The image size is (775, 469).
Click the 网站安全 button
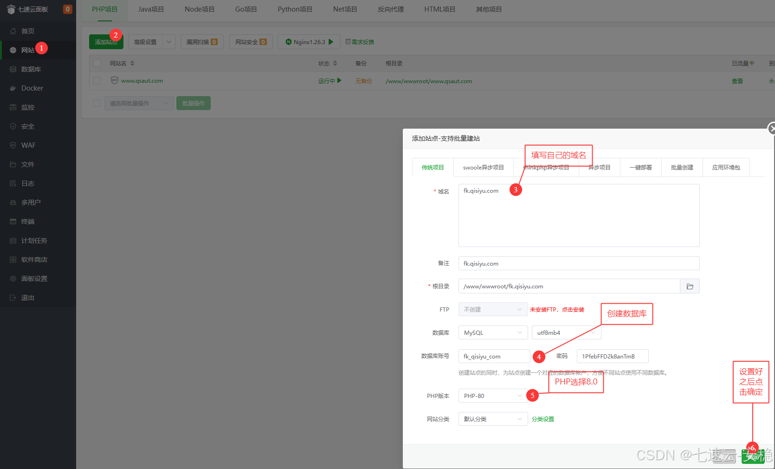(x=251, y=42)
